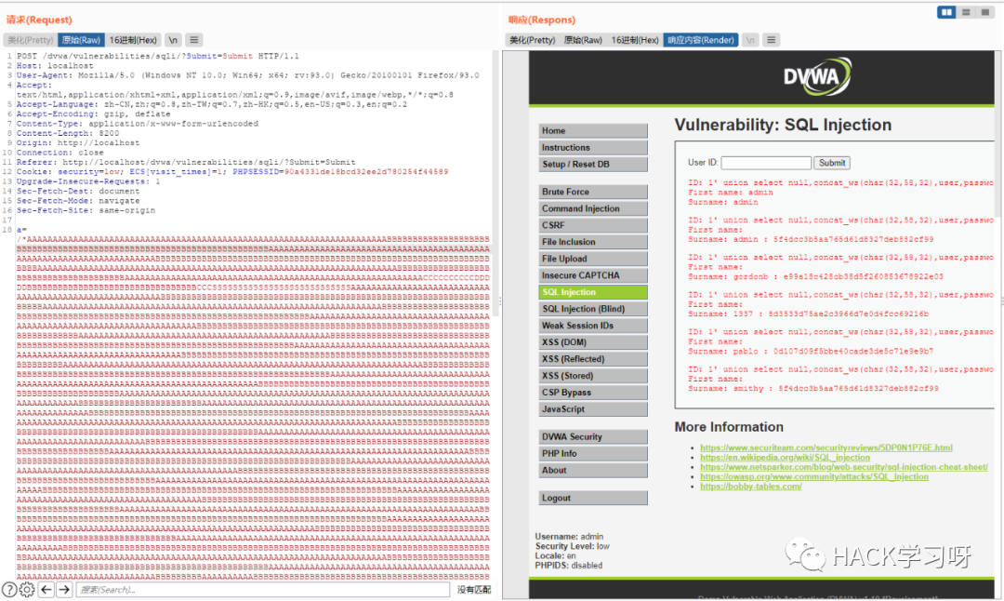
Task: Open About menu item
Action: pyautogui.click(x=593, y=470)
